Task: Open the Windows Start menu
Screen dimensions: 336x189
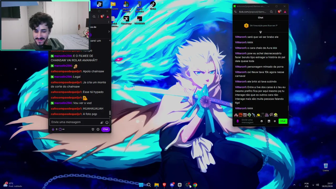Action: [141, 185]
